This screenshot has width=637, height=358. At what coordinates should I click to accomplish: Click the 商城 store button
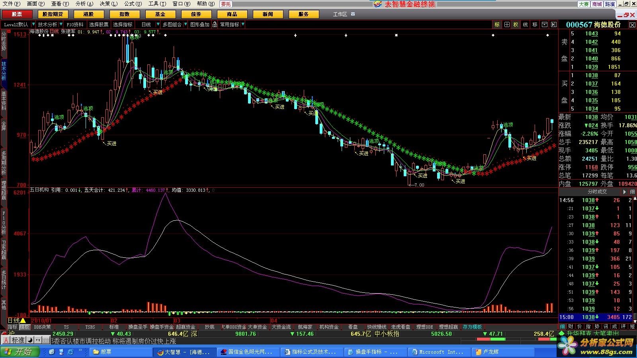597,4
